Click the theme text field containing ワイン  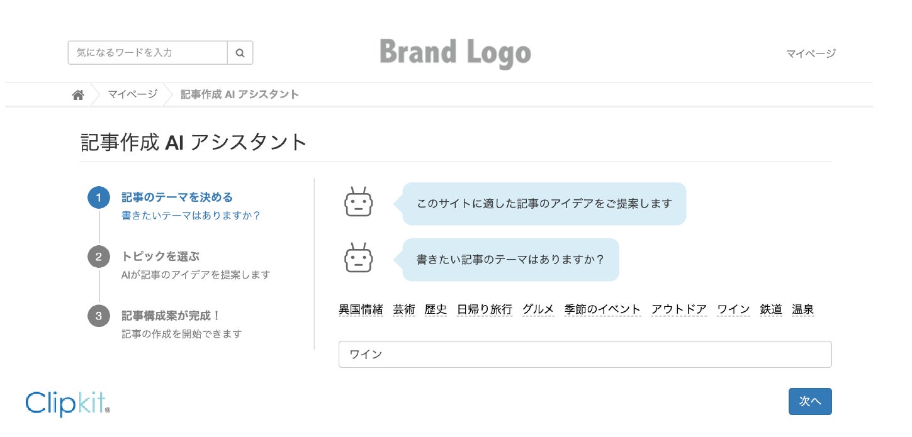pos(585,354)
